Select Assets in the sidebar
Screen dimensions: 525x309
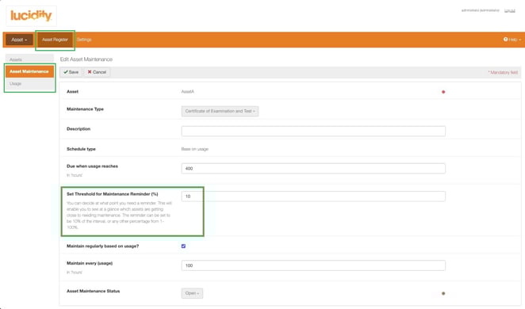[x=29, y=59]
